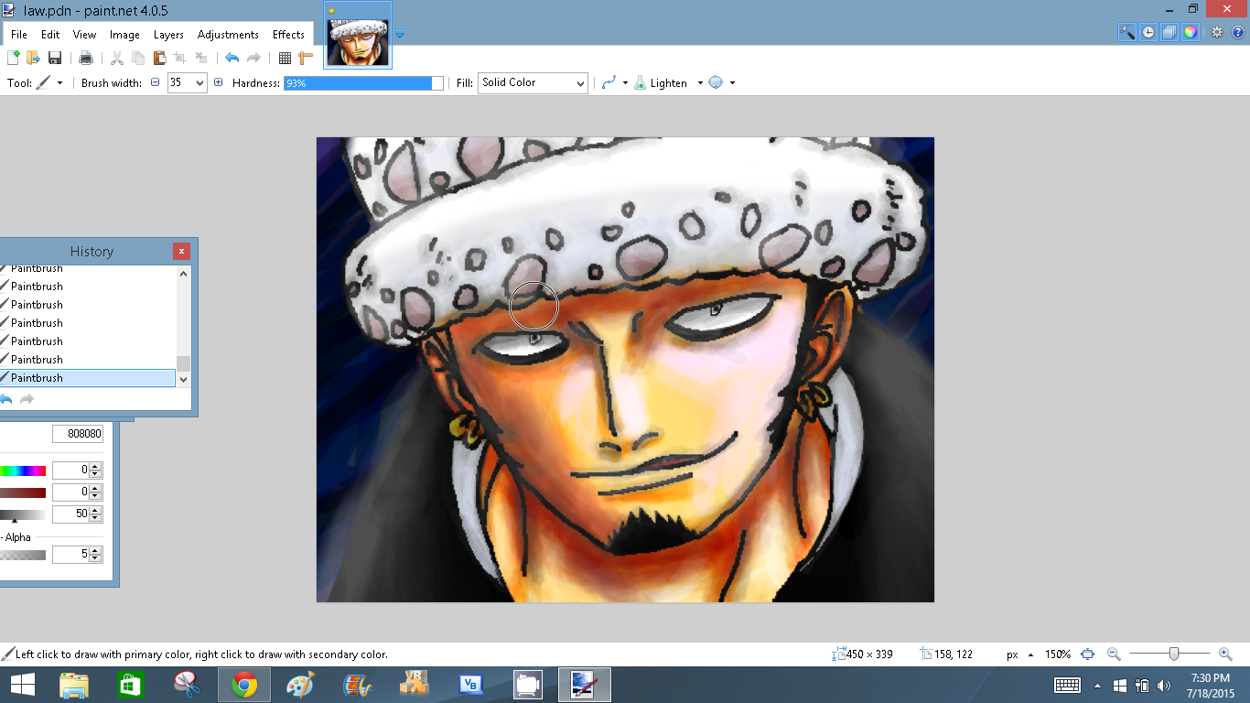The height and width of the screenshot is (703, 1250).
Task: Click History panel scroll up arrow
Action: pyautogui.click(x=184, y=274)
